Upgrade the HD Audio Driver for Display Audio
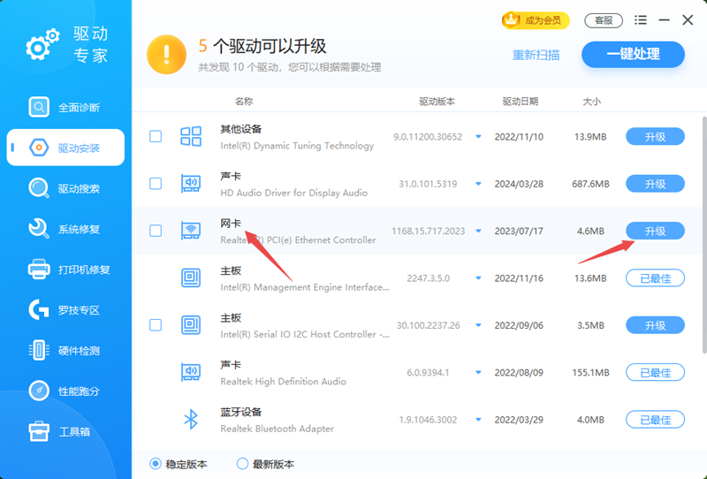This screenshot has width=707, height=479. coord(655,184)
